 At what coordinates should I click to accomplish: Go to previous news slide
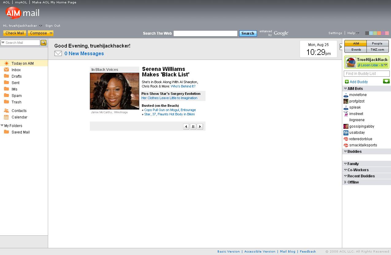[186, 126]
